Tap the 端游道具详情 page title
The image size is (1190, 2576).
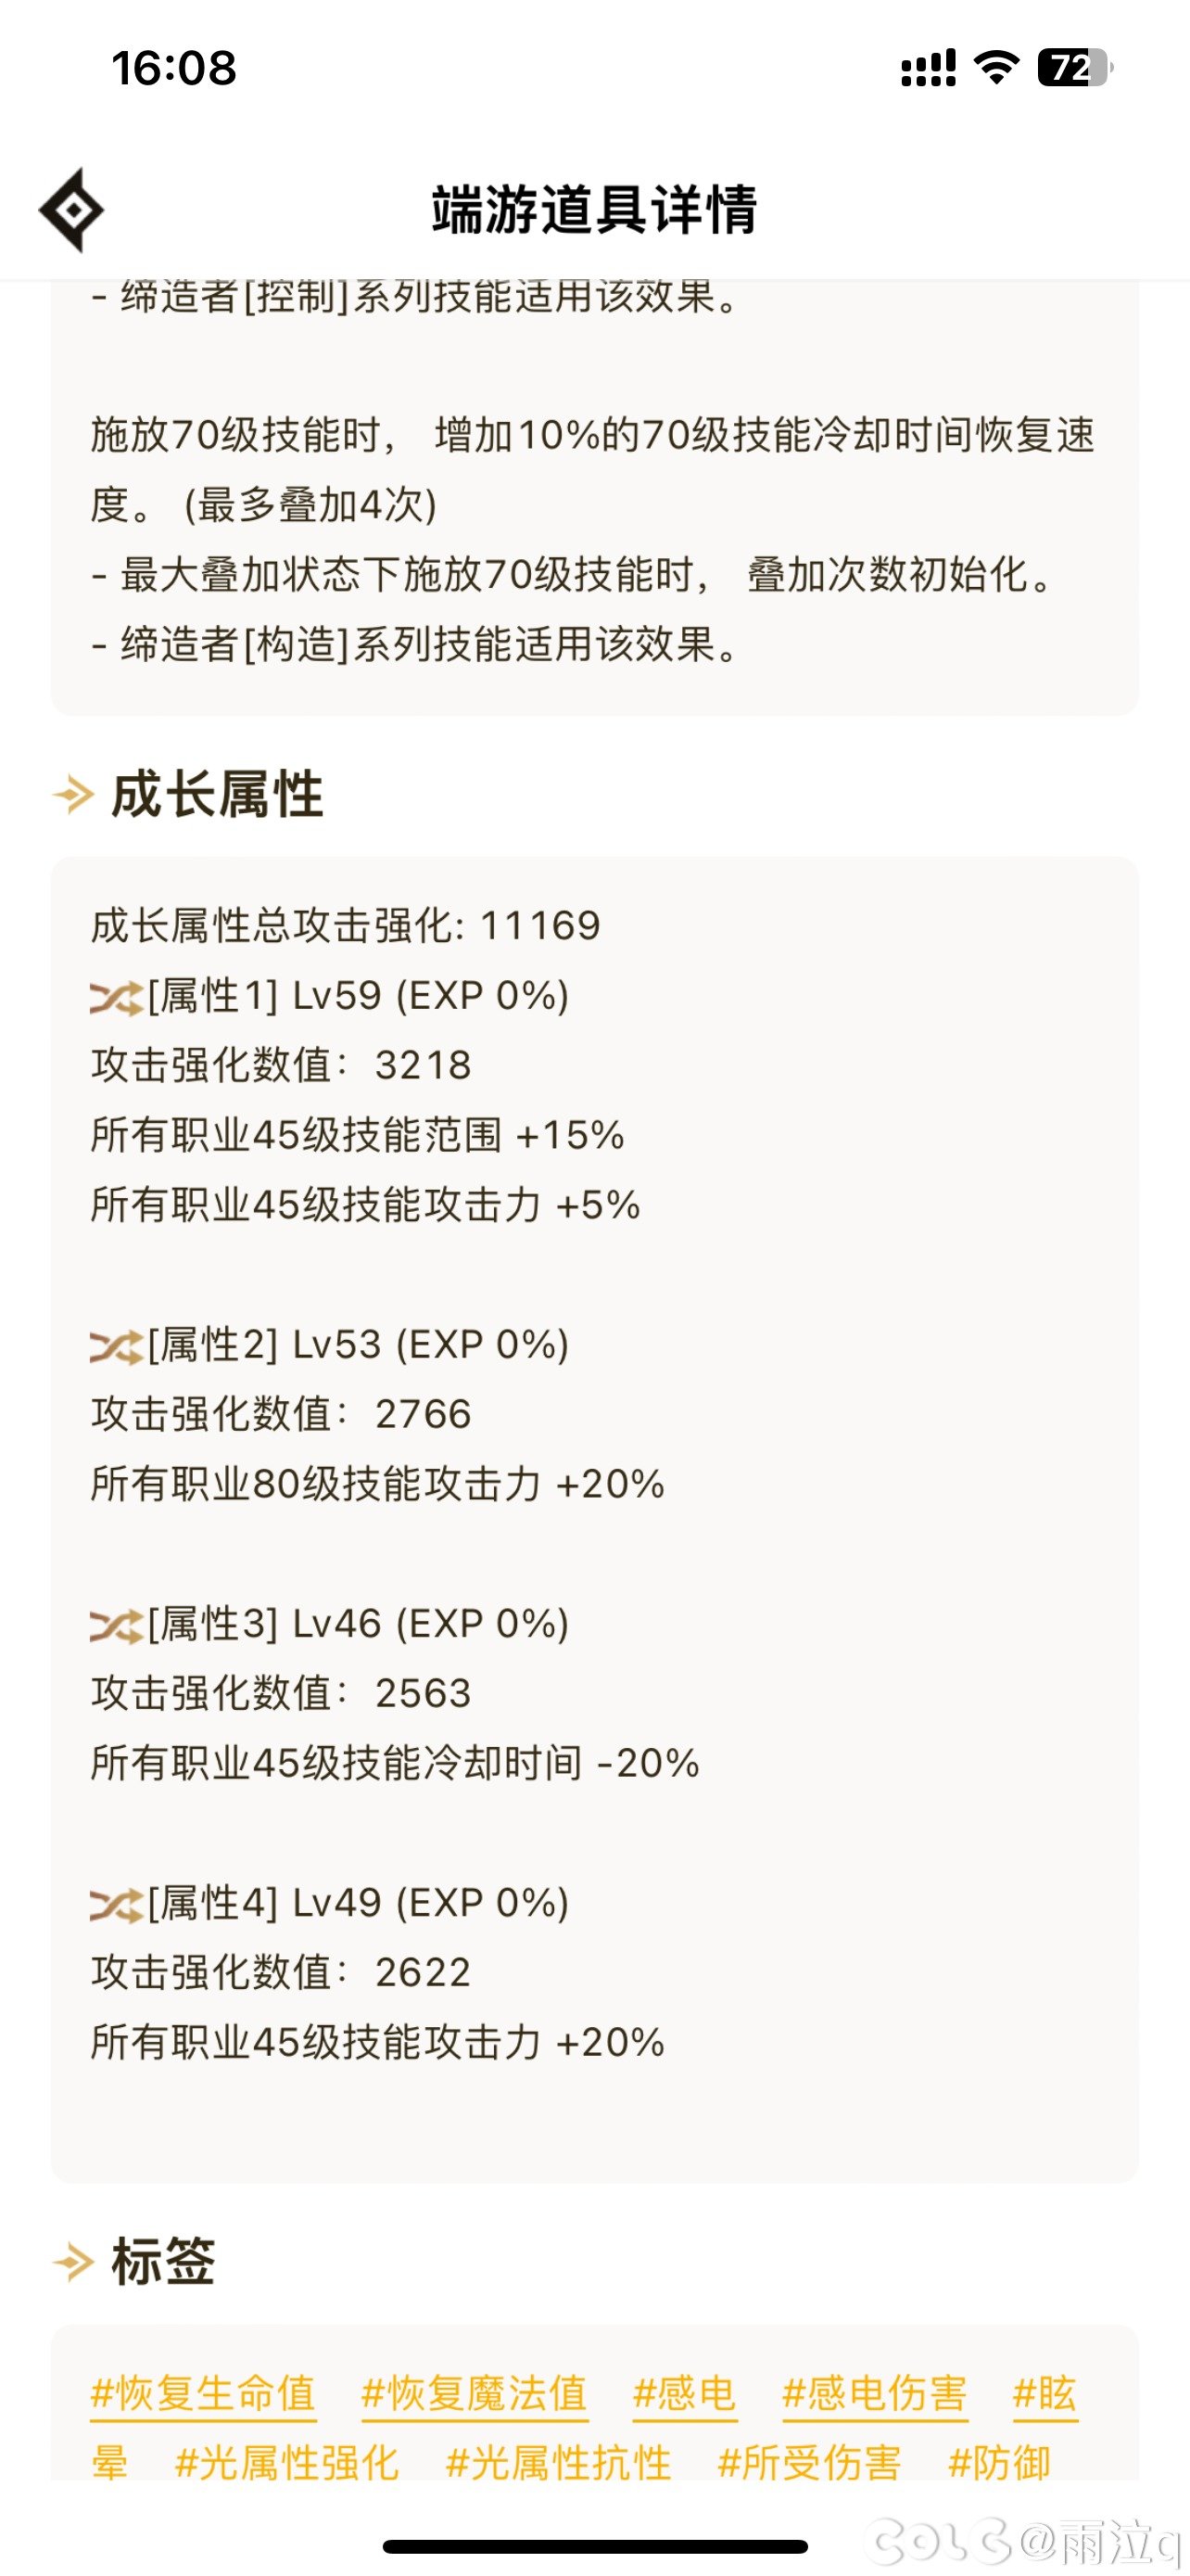(x=594, y=210)
